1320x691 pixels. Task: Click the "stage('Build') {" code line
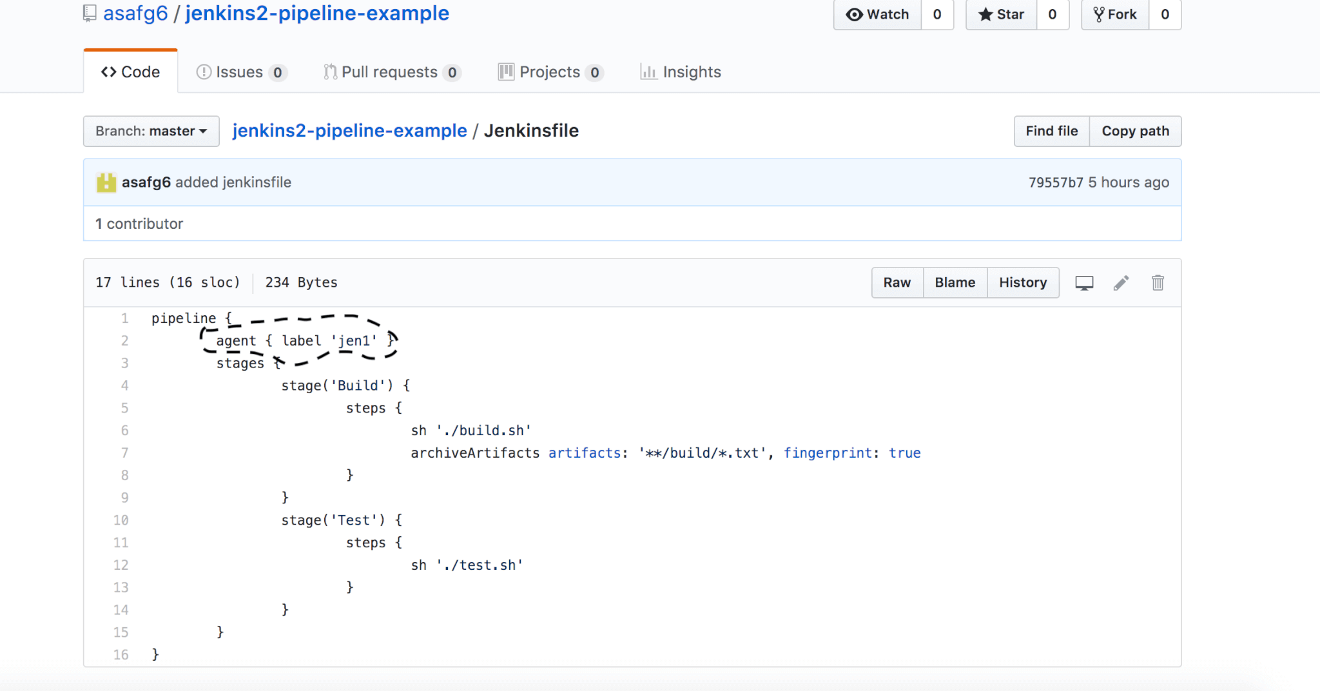coord(345,385)
